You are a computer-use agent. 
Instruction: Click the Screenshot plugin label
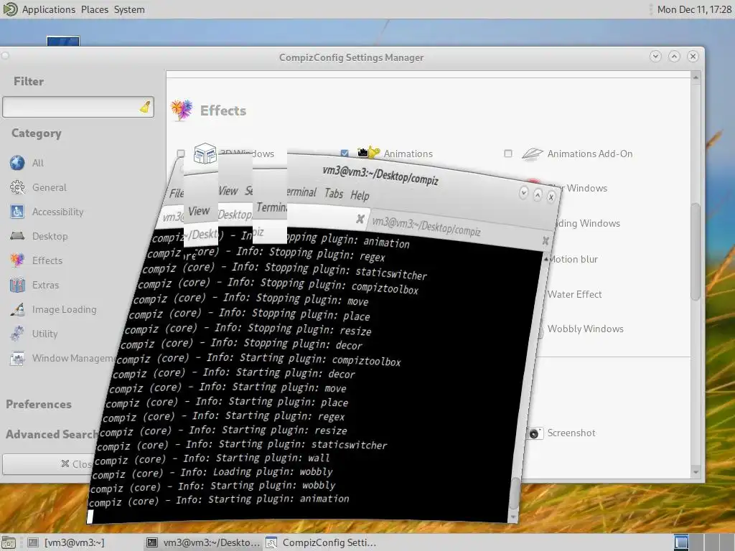[x=571, y=433]
